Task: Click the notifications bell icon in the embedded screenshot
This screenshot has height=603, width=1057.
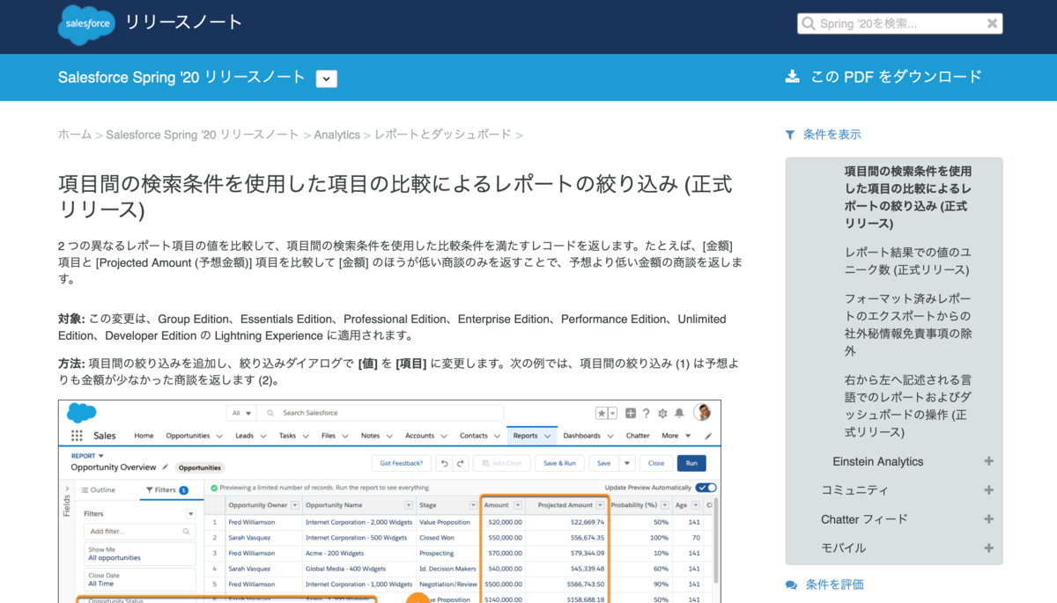Action: [679, 413]
